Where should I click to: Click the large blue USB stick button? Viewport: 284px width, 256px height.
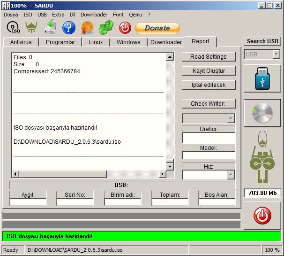click(x=262, y=78)
